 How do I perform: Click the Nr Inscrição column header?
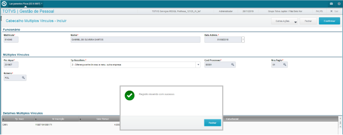57,119
